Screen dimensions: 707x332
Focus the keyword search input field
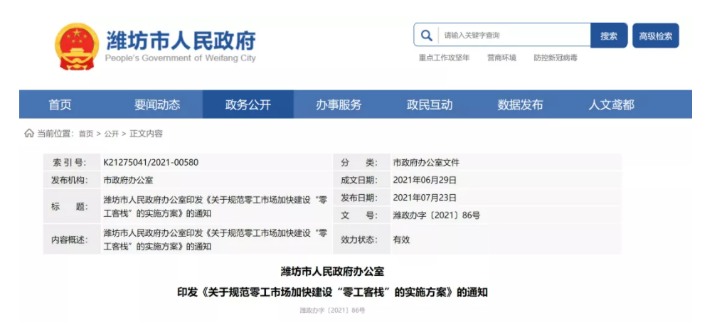click(x=514, y=36)
